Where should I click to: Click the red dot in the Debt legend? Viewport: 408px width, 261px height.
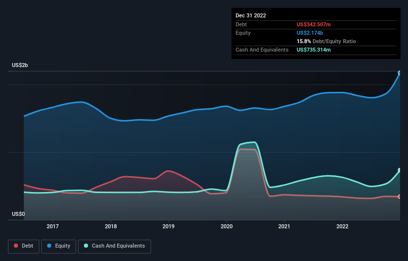click(16, 246)
